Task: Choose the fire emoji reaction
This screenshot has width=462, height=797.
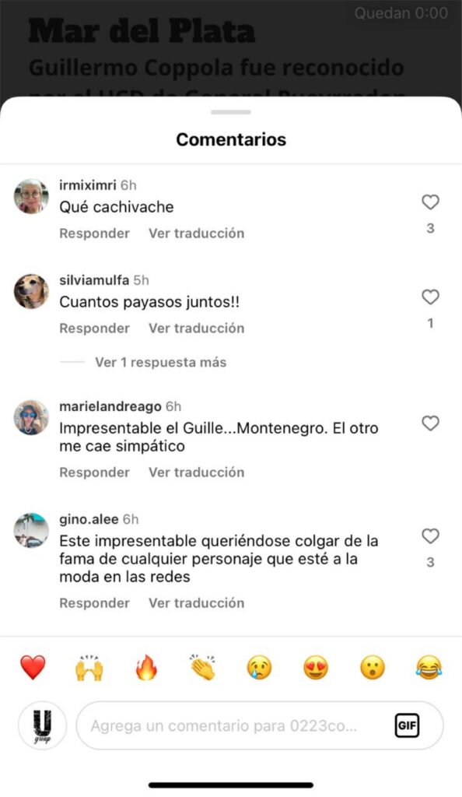Action: 146,667
